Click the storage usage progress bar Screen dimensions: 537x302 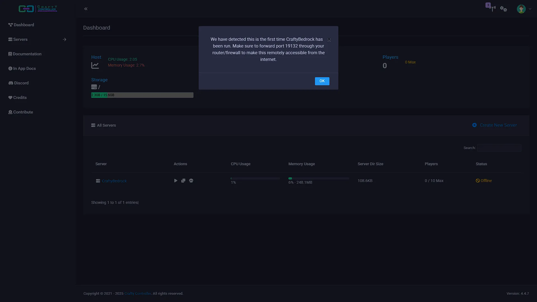point(142,95)
